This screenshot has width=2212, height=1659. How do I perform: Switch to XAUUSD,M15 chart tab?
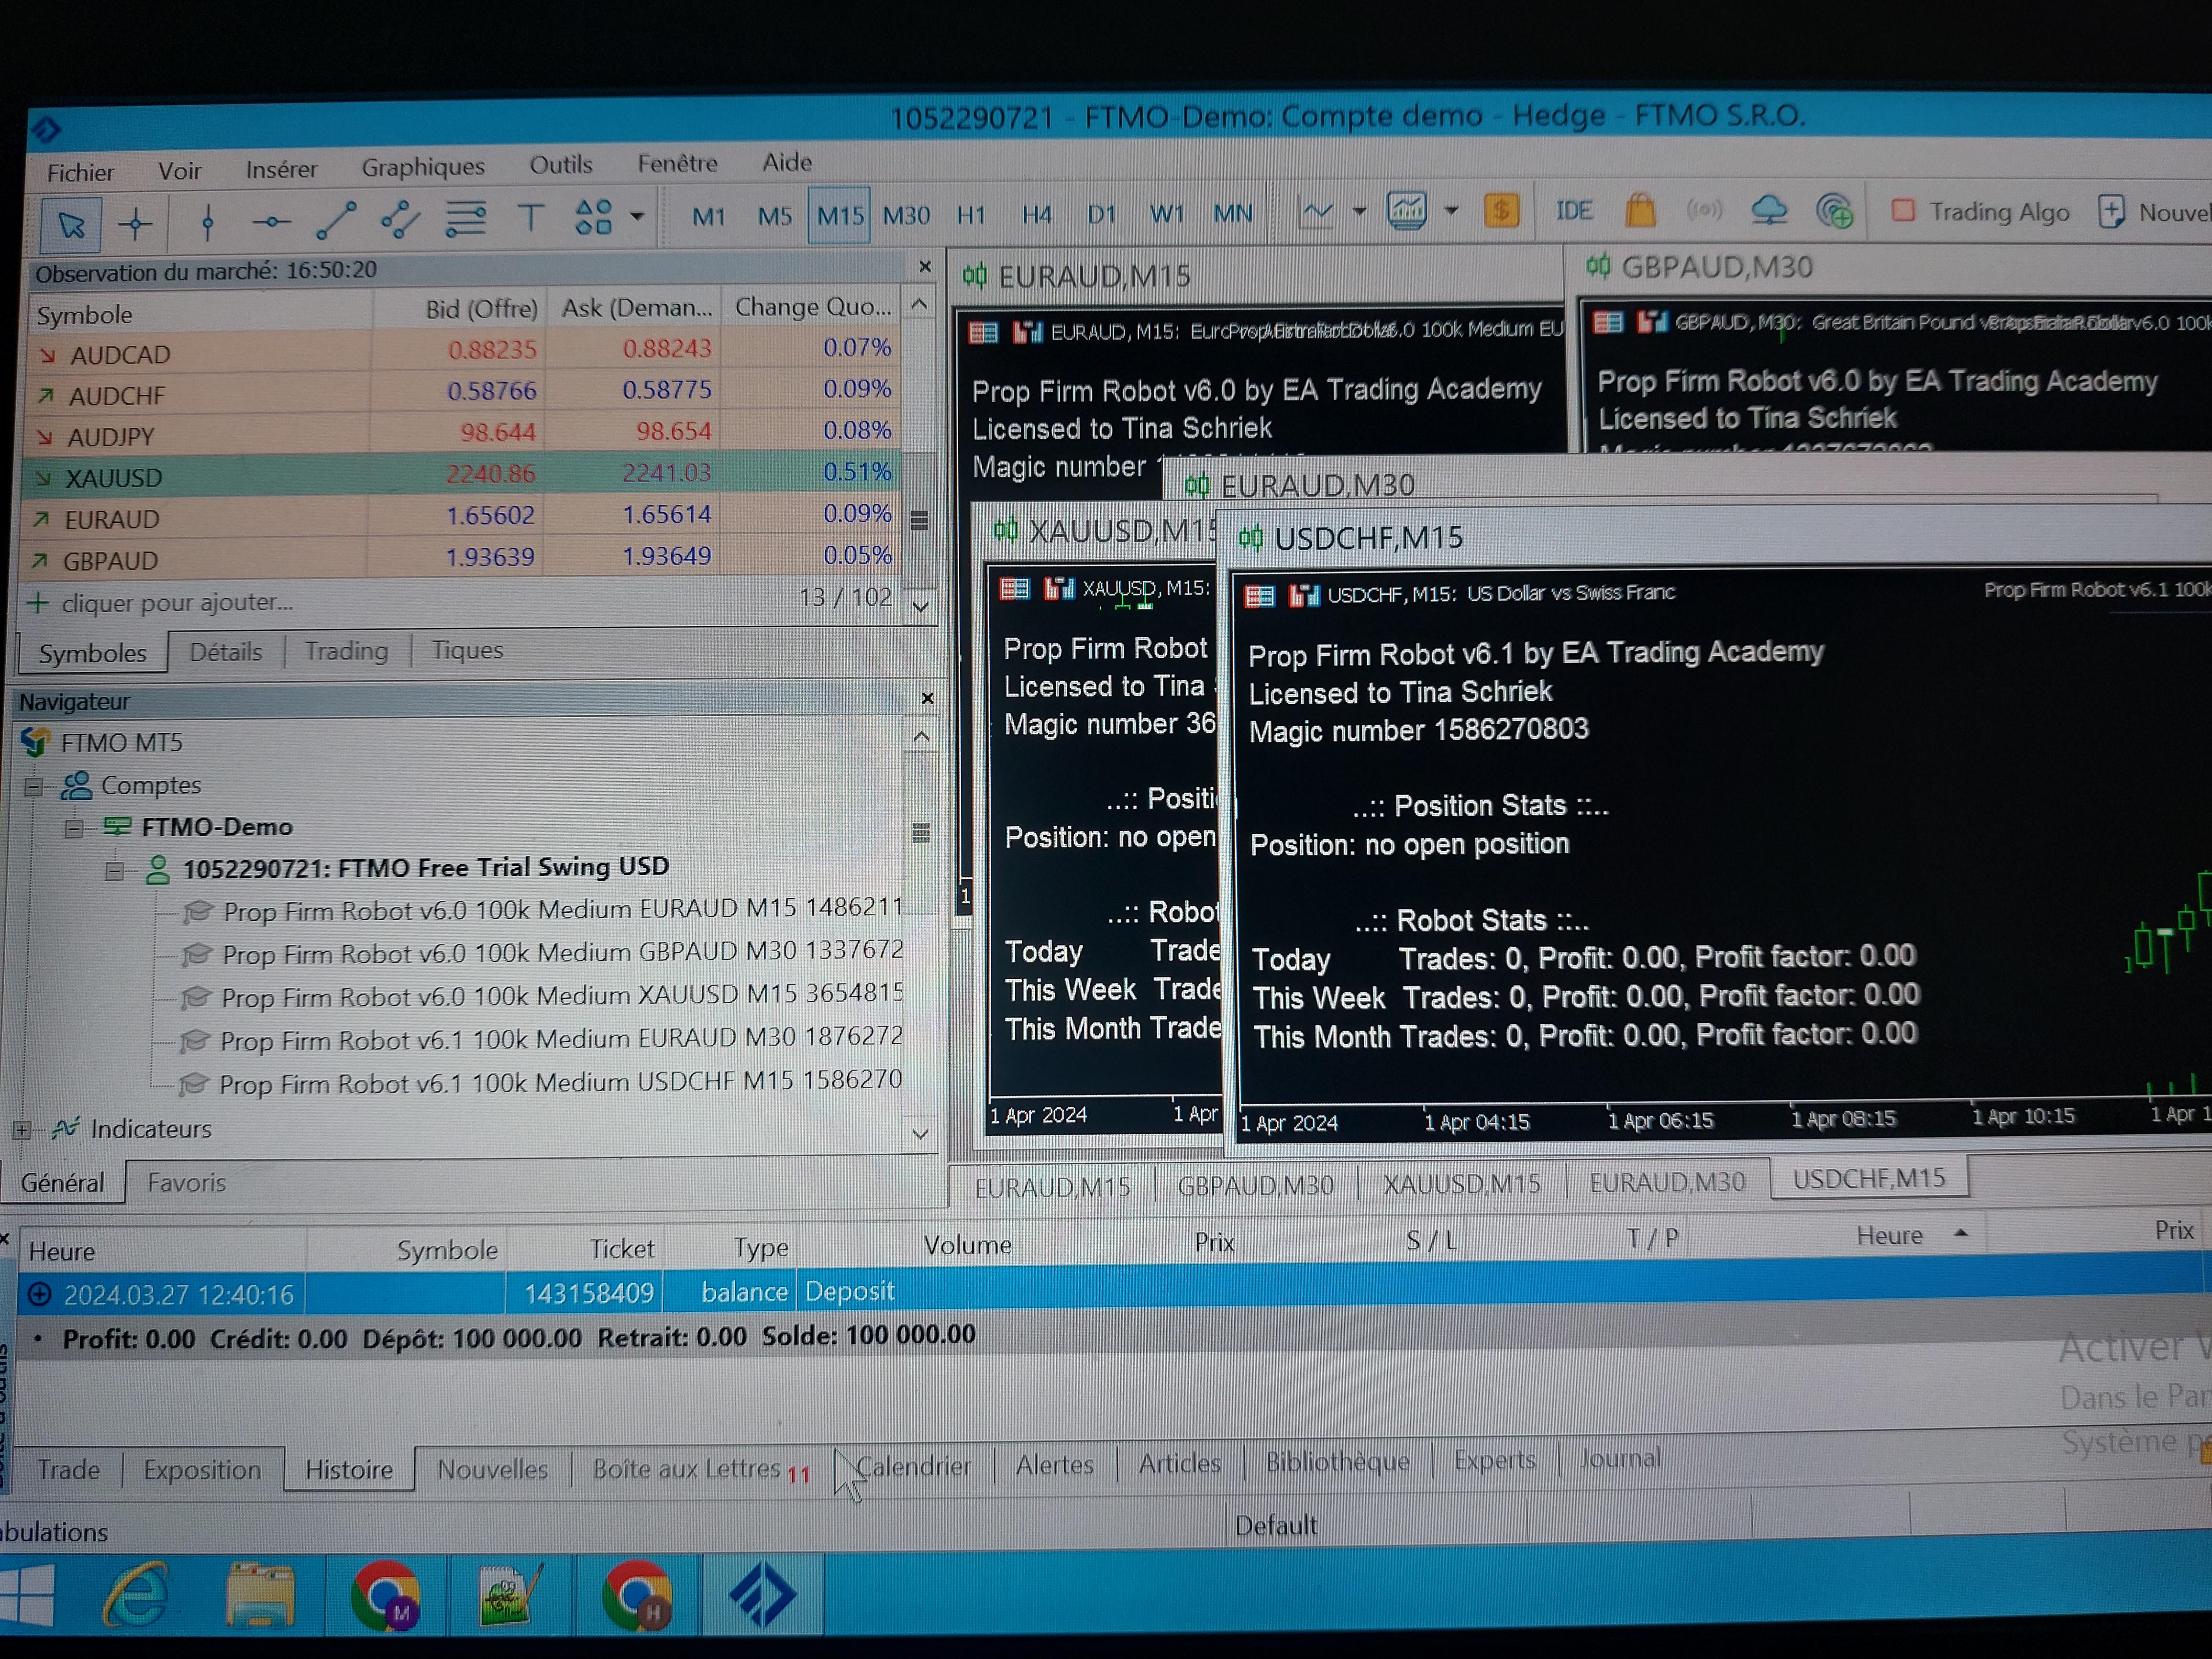click(x=1461, y=1184)
